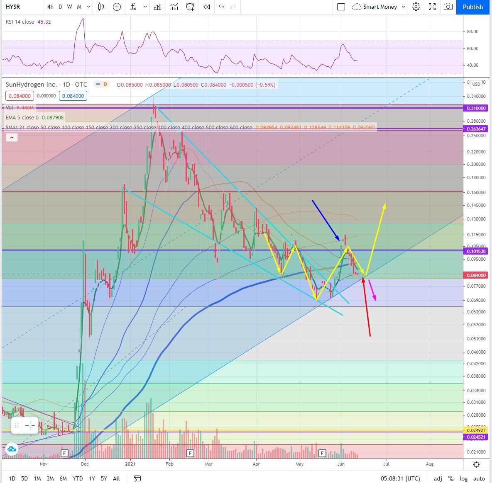This screenshot has height=483, width=492.
Task: Open the indicators fx menu
Action: click(x=133, y=7)
